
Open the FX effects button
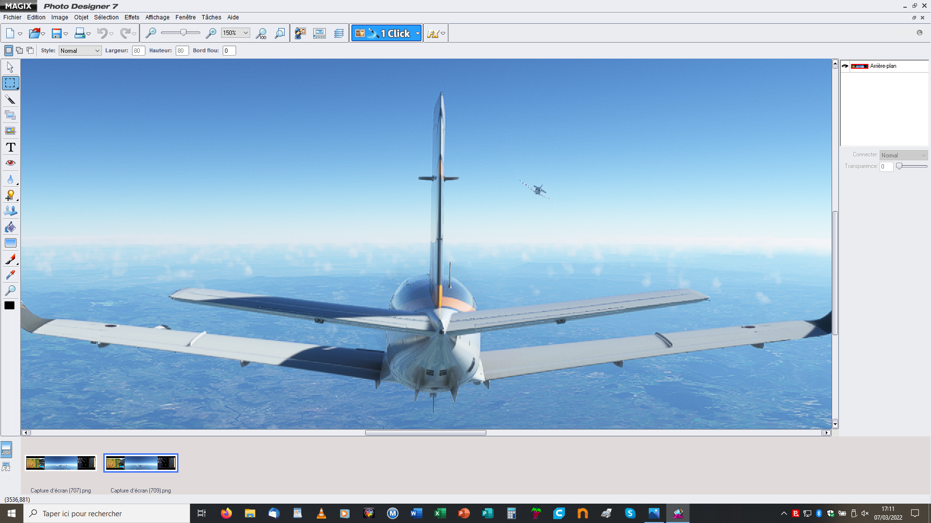coord(433,33)
